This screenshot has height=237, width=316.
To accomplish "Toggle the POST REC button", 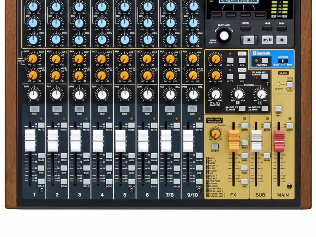I will pyautogui.click(x=279, y=108).
